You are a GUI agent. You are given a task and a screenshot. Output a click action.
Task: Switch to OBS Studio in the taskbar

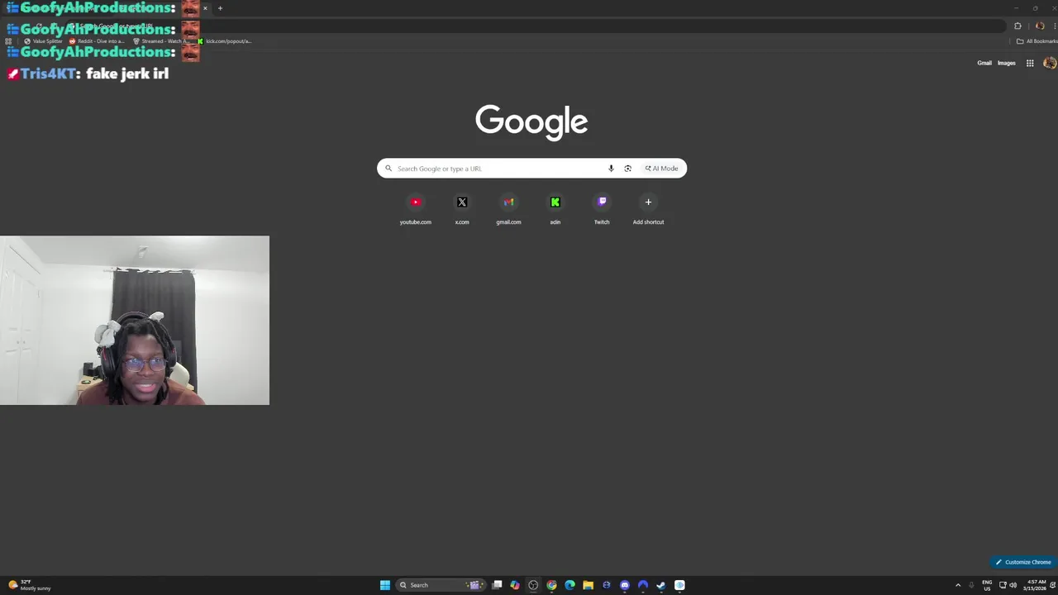[533, 585]
